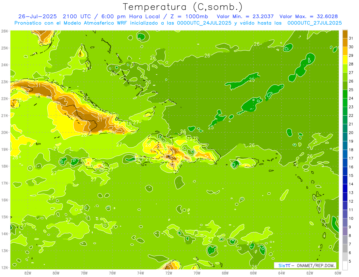Image resolution: width=359 pixels, height=277 pixels.
Task: Click the '2100 UTC' time text
Action: coord(77,16)
